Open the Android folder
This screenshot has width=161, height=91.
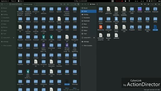pyautogui.click(x=51, y=10)
